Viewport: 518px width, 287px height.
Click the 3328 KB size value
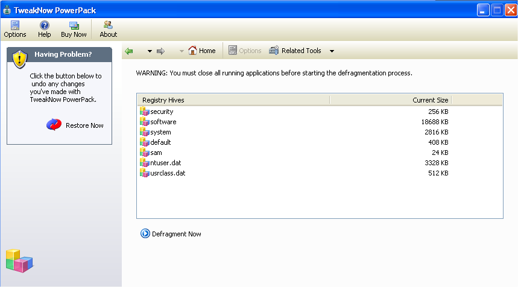[x=437, y=163]
